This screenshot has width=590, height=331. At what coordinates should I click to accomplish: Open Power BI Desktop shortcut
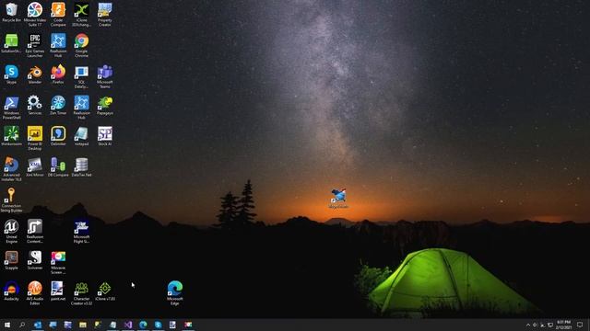pos(35,139)
